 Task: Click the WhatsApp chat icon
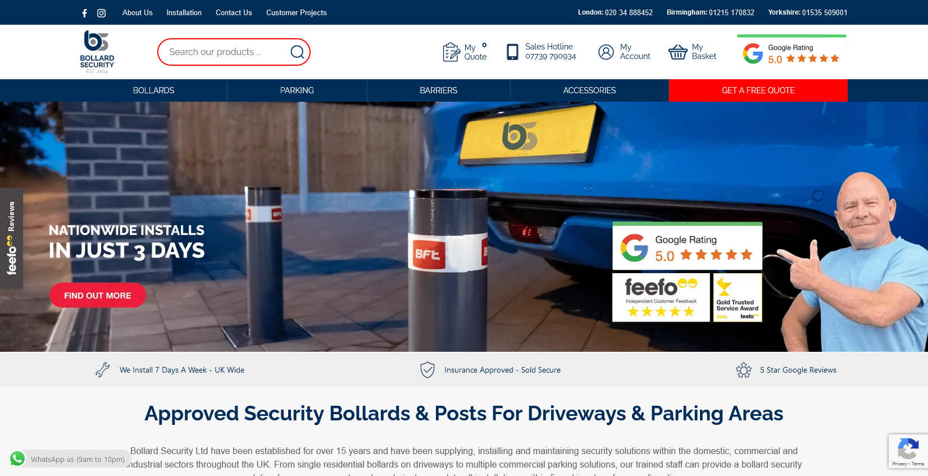(17, 459)
